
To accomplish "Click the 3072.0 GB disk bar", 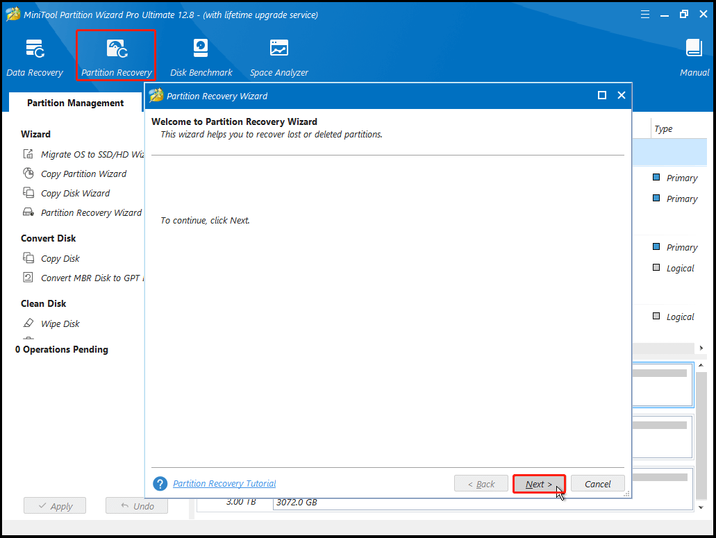I will (483, 504).
